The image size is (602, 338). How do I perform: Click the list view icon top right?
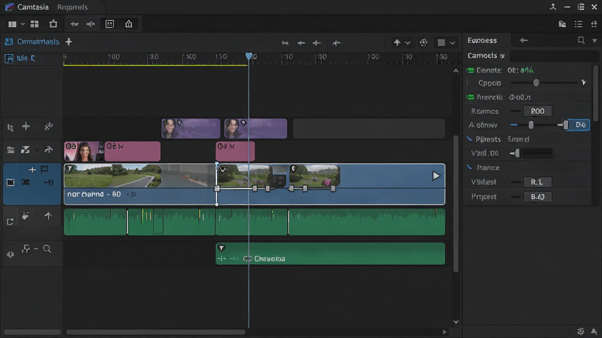(x=578, y=24)
